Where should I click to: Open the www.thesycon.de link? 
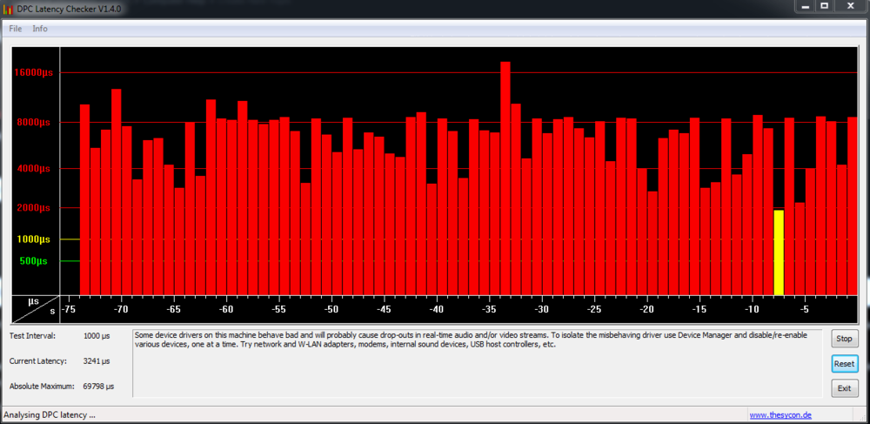[780, 415]
